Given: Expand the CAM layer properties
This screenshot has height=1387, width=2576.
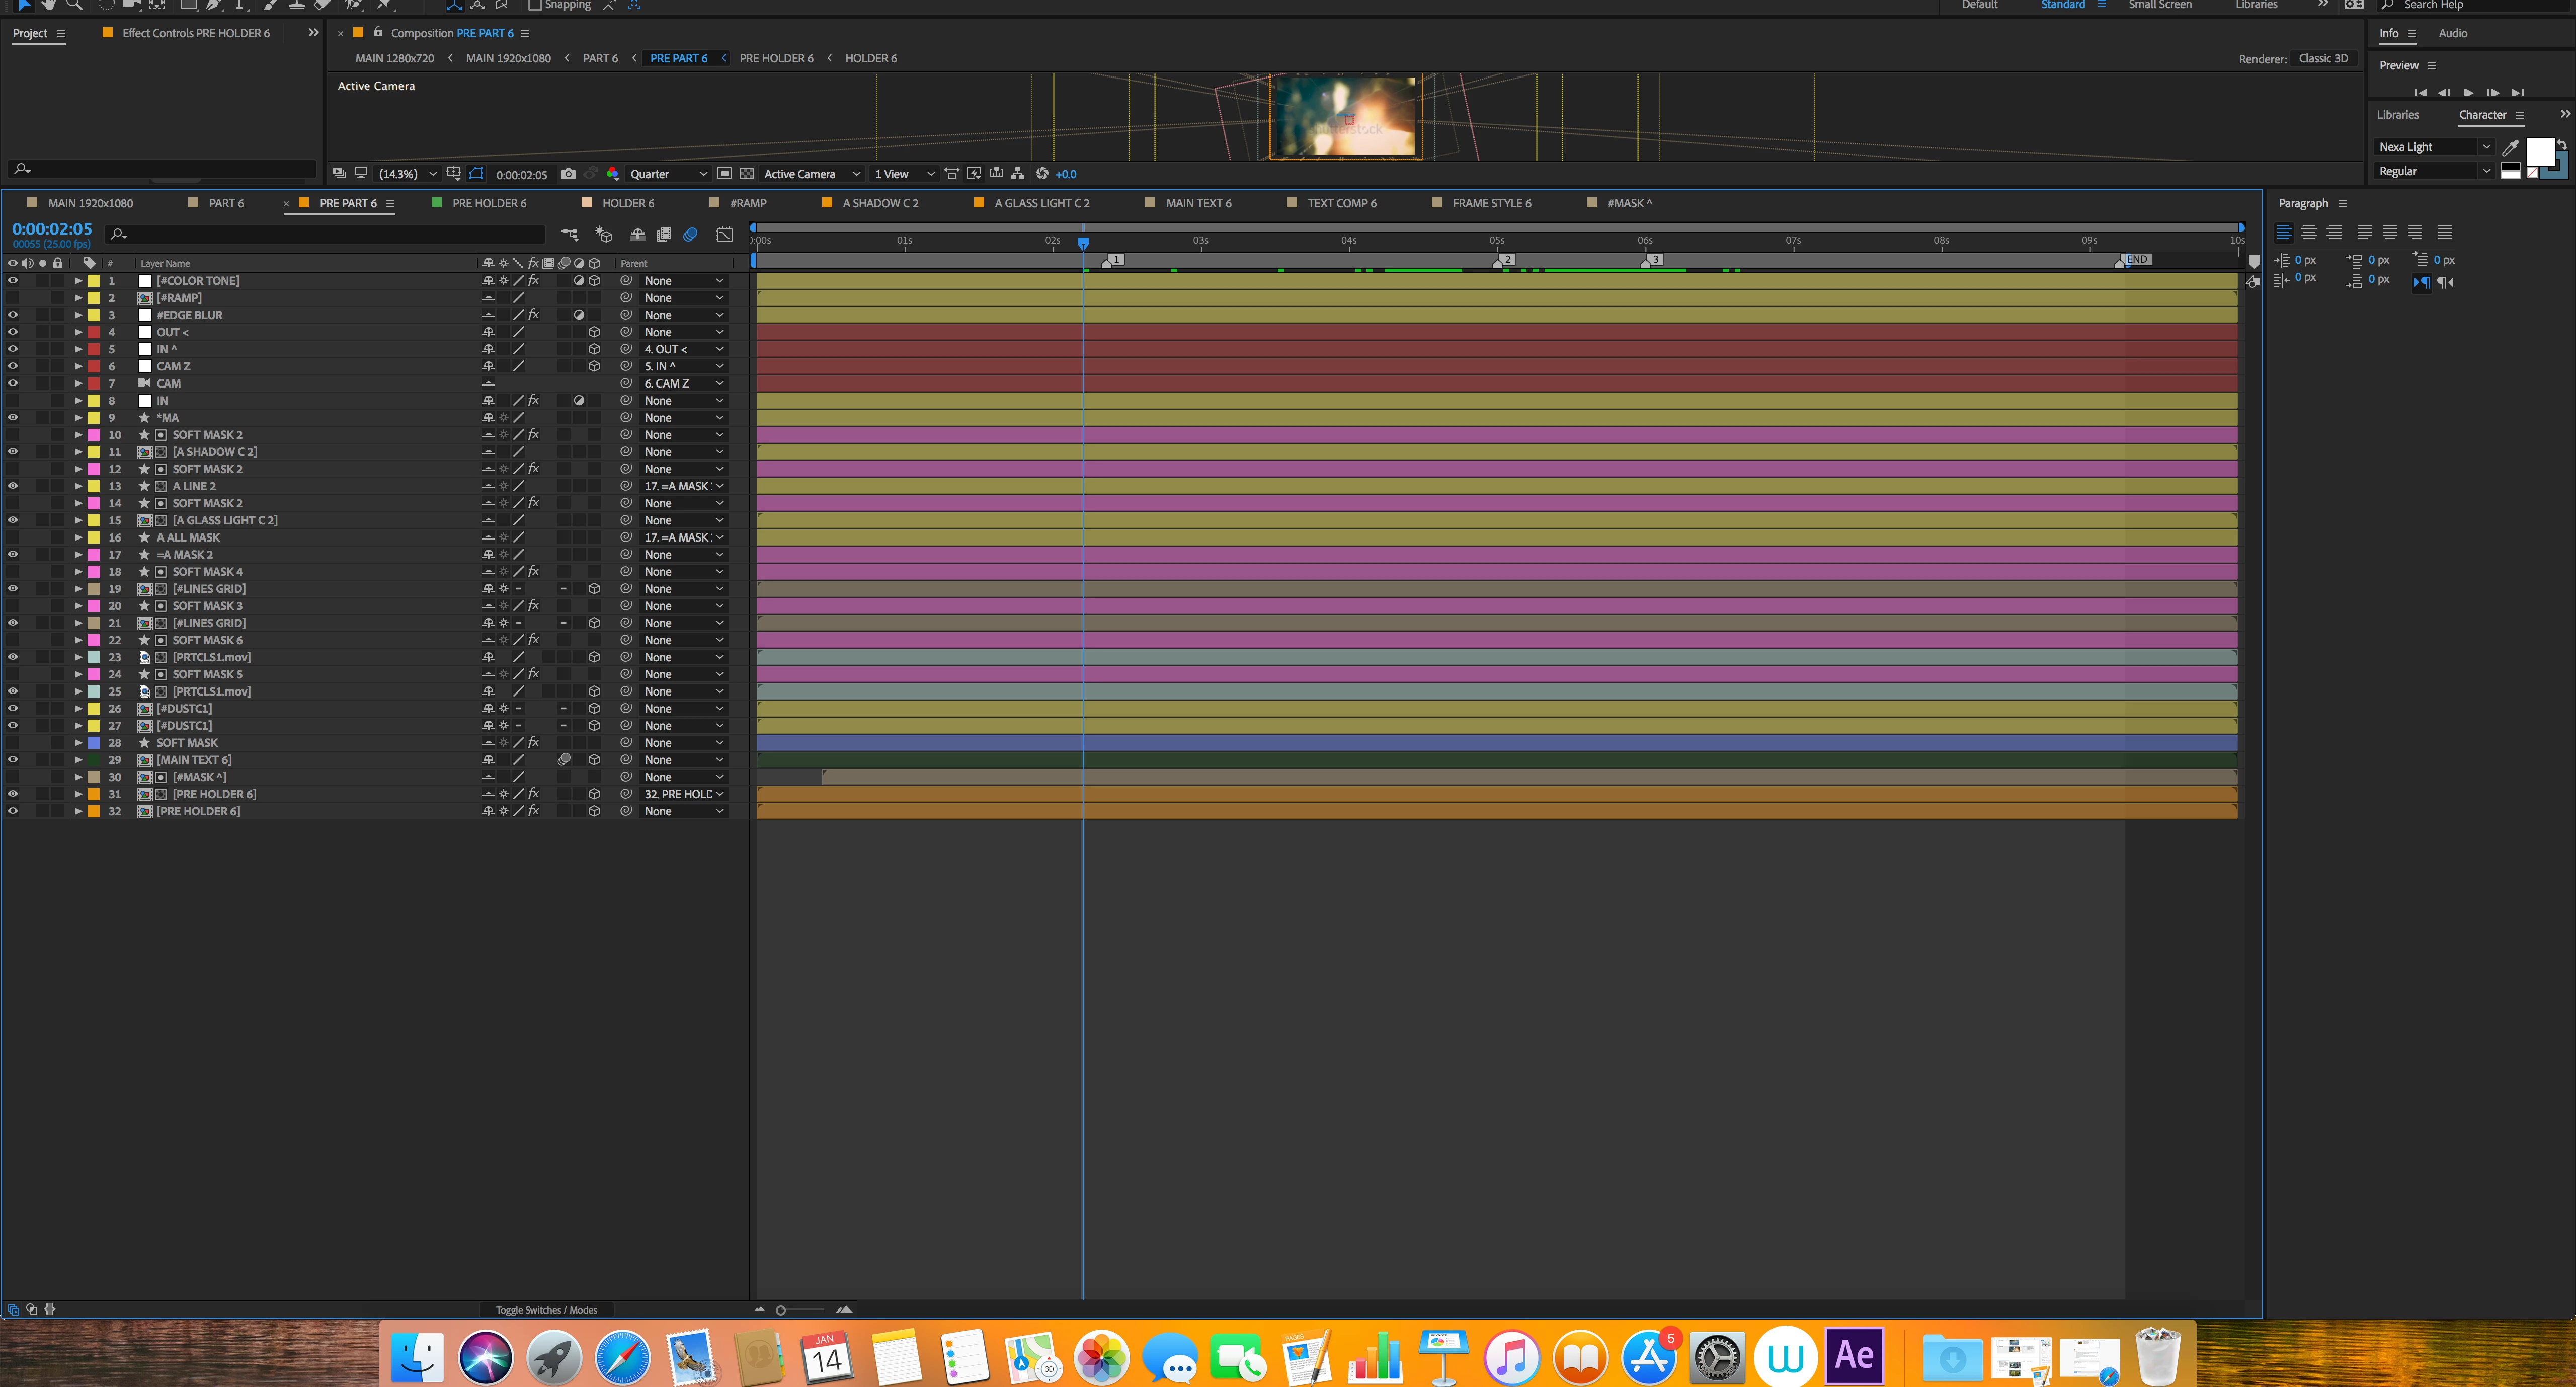Looking at the screenshot, I should (x=78, y=384).
